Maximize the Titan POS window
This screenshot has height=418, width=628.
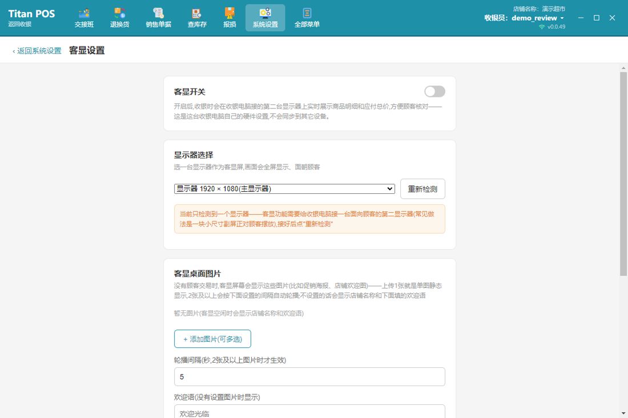click(597, 18)
